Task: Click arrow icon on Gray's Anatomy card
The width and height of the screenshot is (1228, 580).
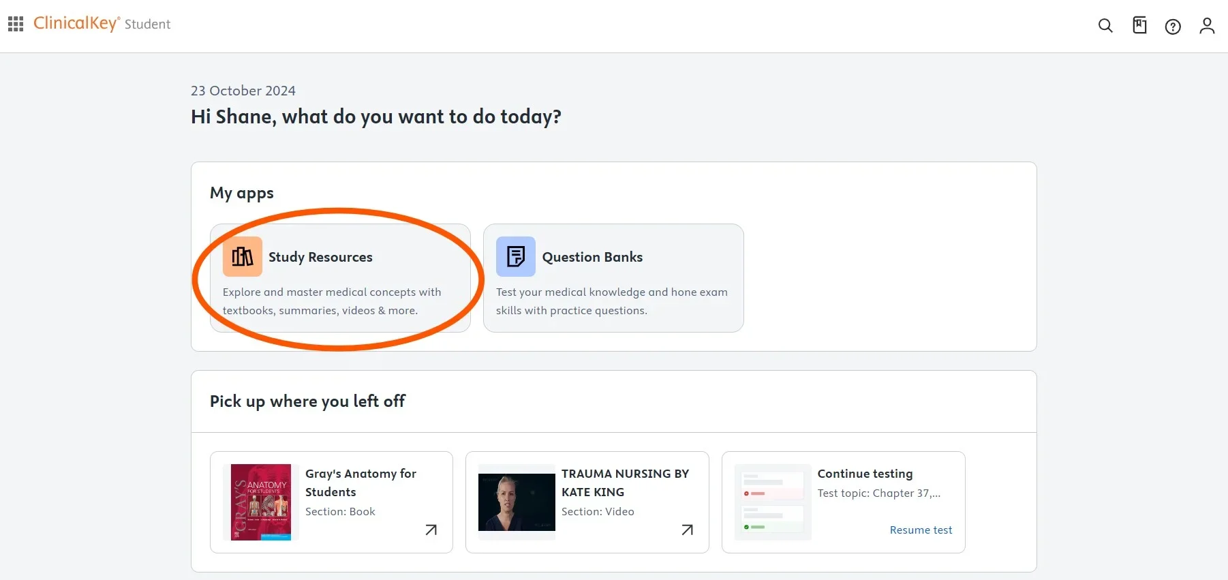Action: pos(431,530)
